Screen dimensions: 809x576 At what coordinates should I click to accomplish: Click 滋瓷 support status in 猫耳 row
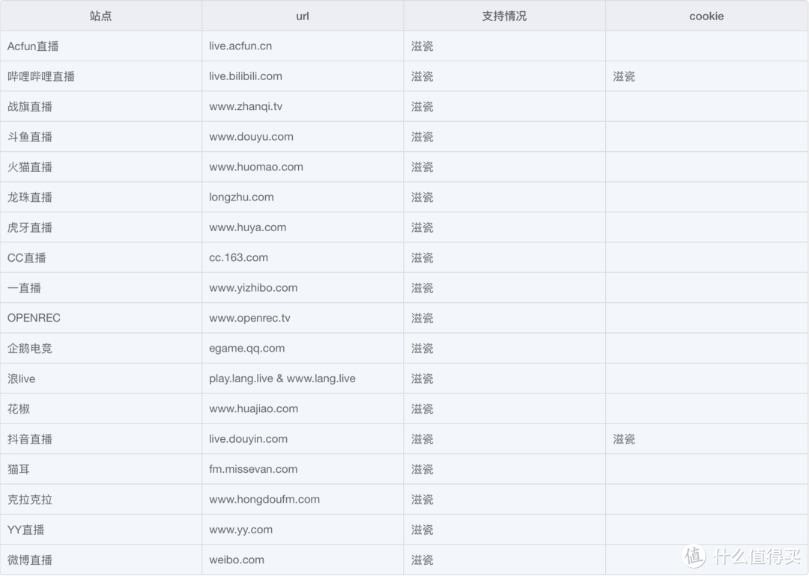coord(422,470)
